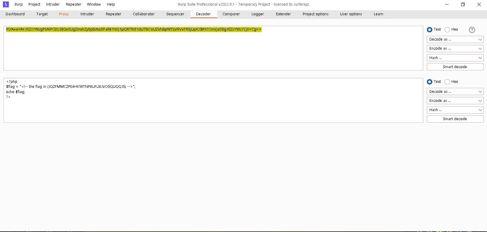Open the Project menu
This screenshot has width=487, height=232.
coord(34,4)
